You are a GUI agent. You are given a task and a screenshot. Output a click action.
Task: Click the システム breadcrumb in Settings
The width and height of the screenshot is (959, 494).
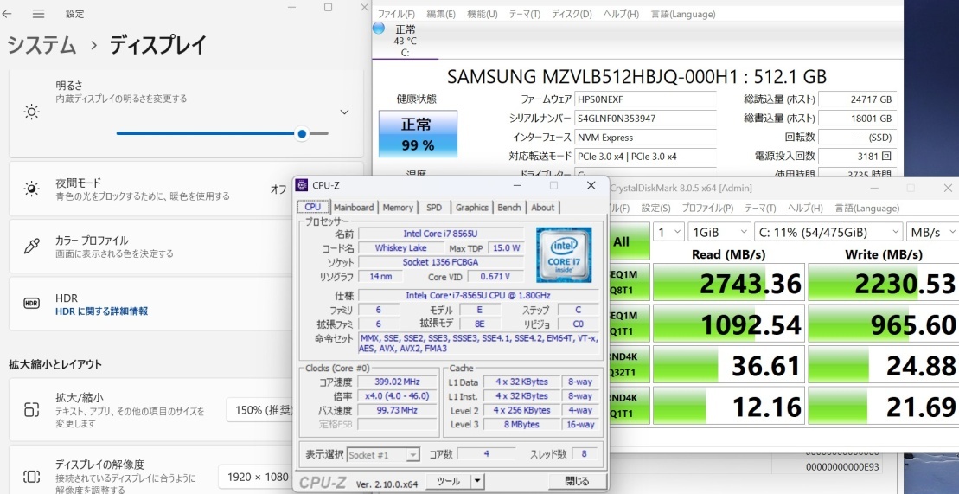point(42,45)
